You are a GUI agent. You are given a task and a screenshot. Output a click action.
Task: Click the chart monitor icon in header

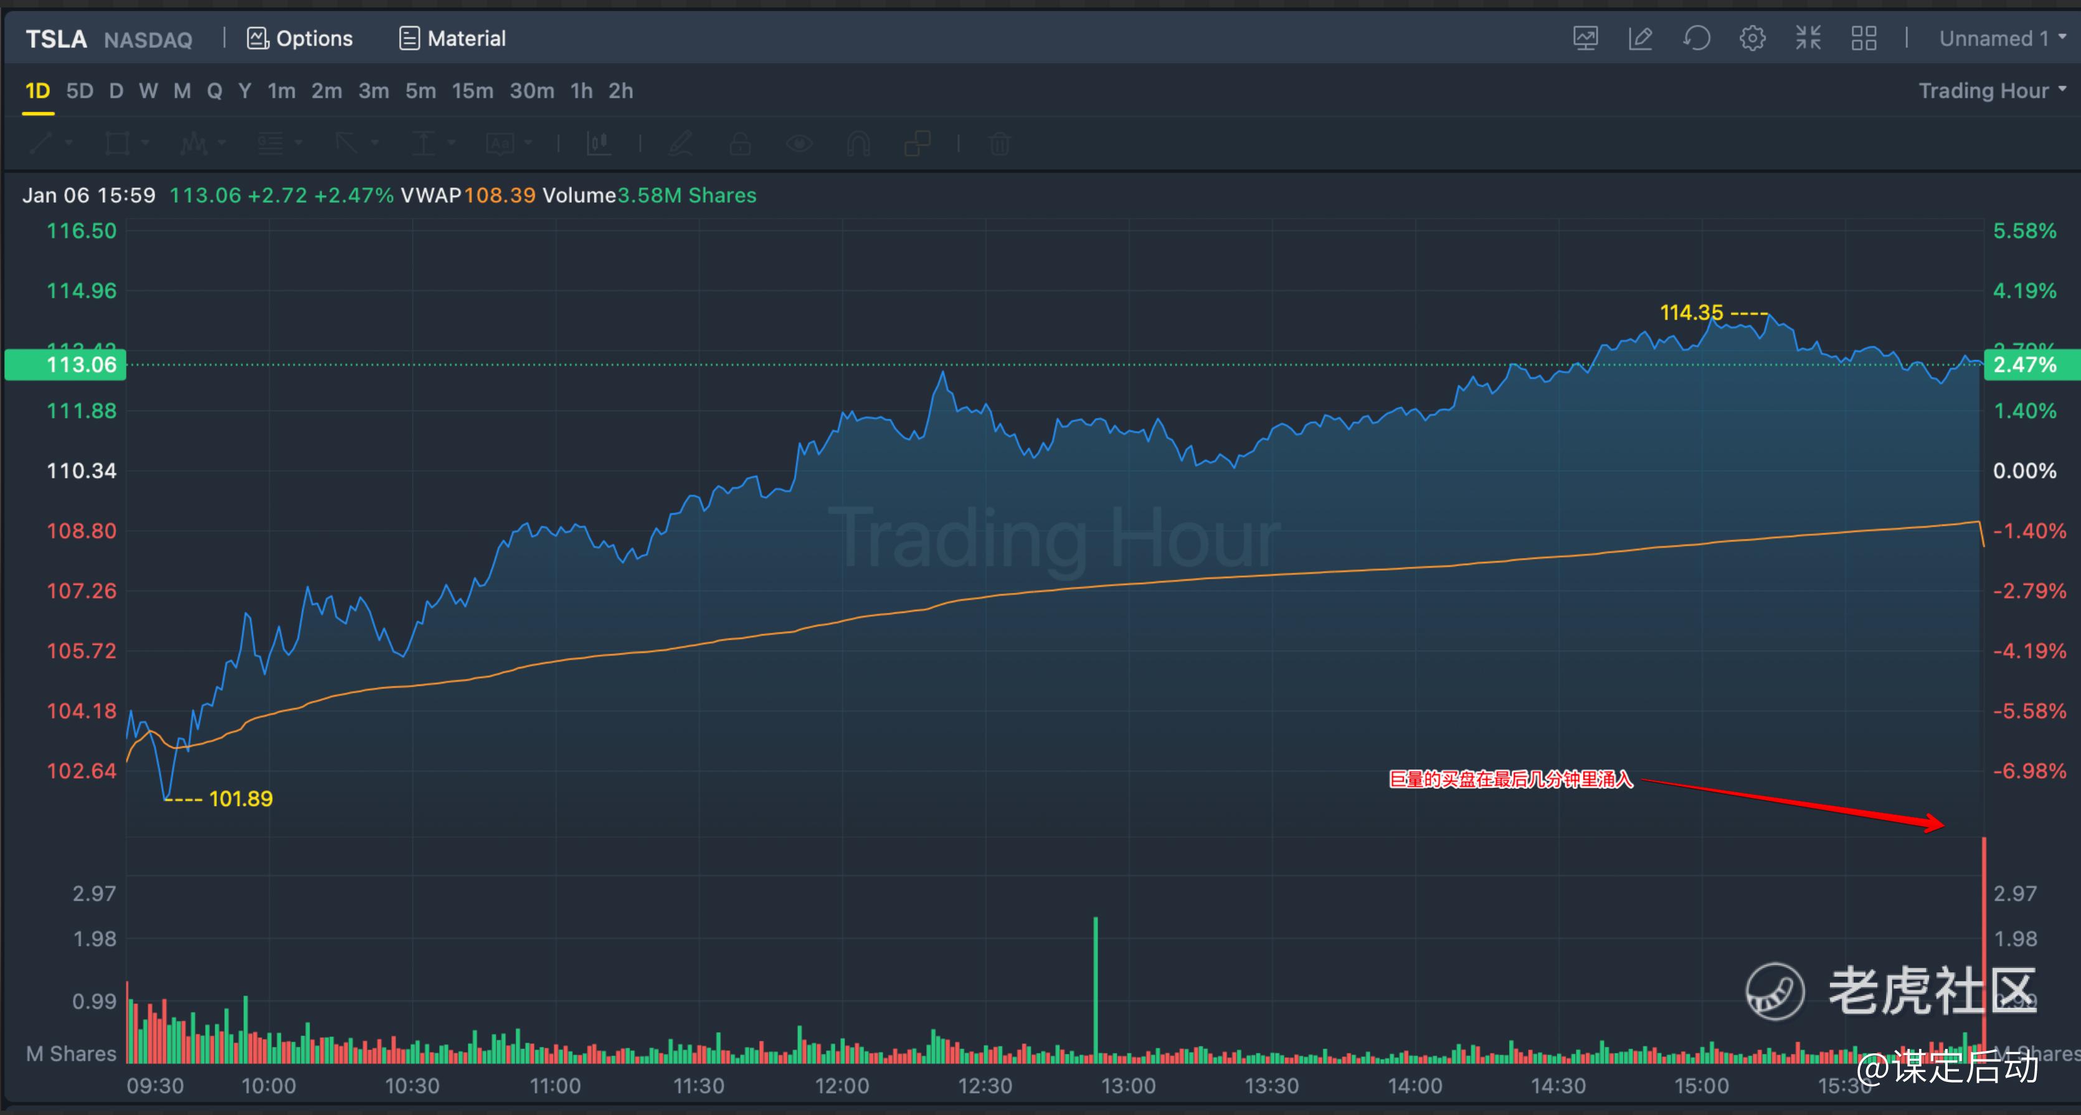[1585, 38]
